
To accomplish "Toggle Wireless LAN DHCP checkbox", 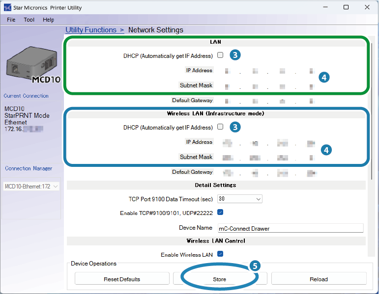I will (x=220, y=127).
